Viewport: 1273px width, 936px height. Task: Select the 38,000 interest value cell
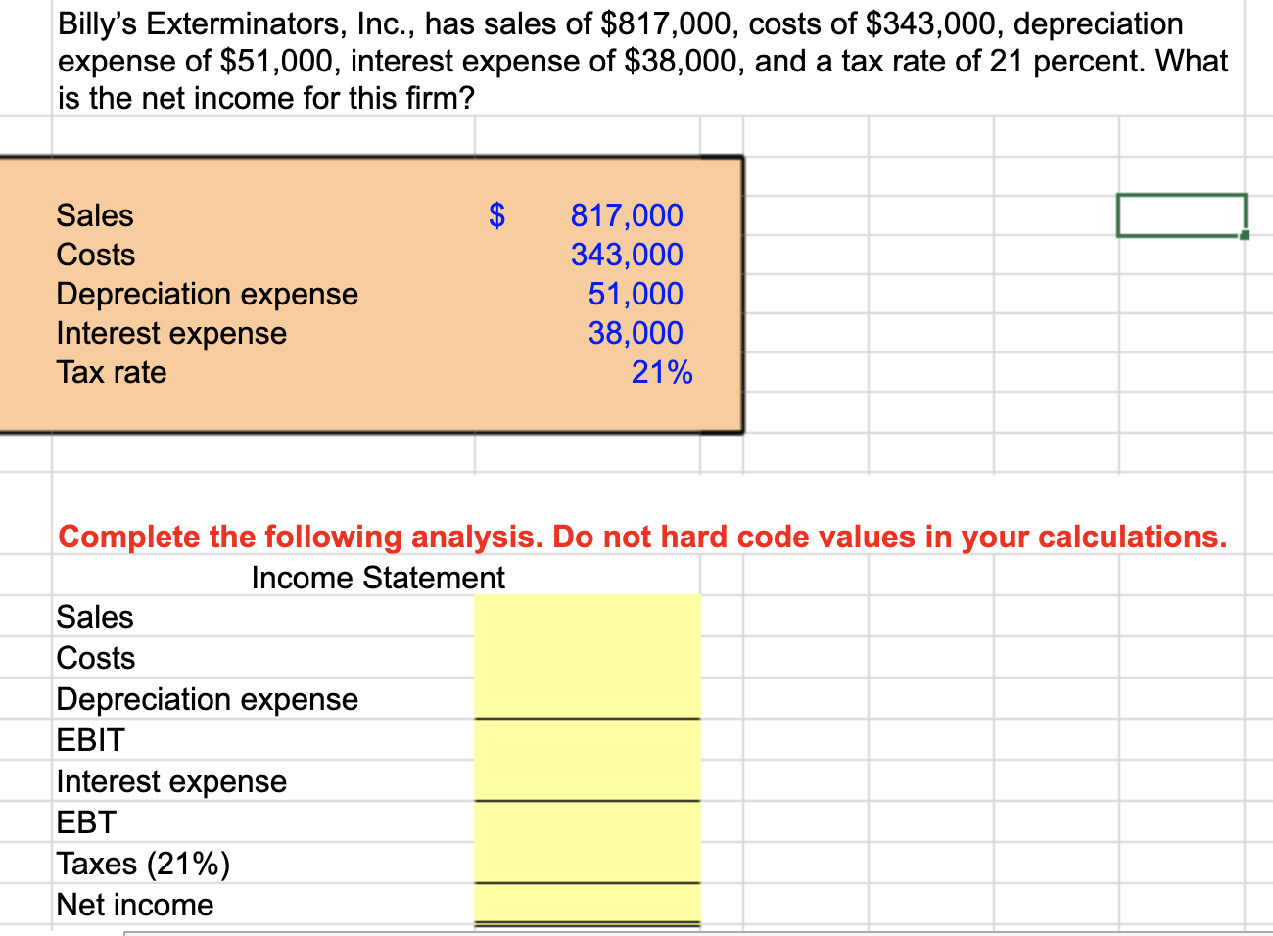click(636, 333)
